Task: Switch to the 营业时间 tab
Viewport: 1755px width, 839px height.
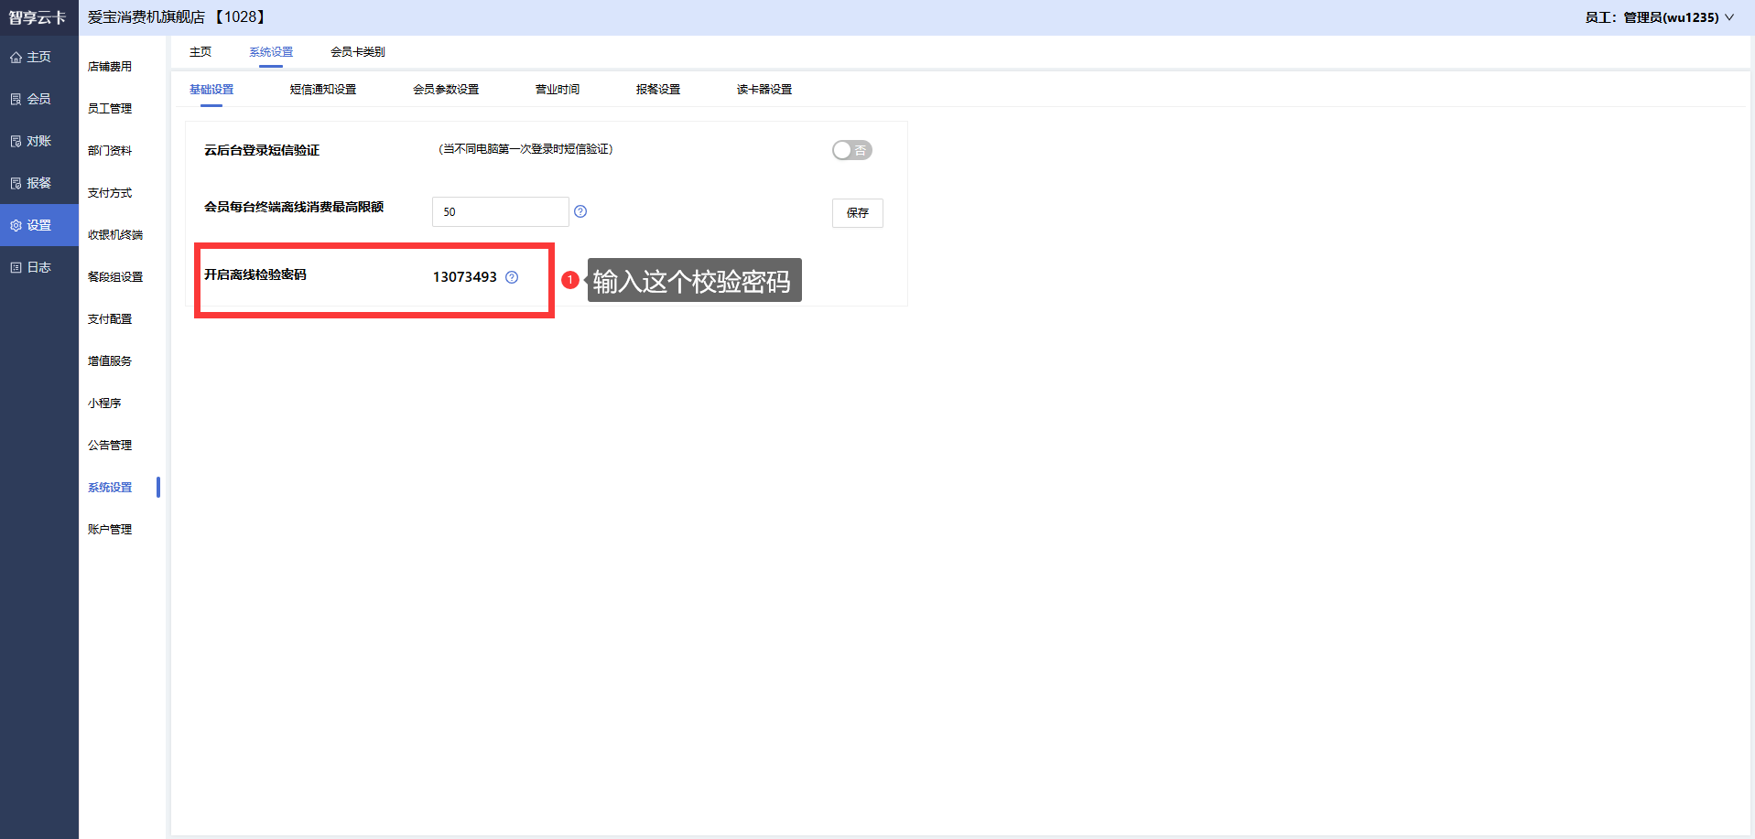Action: (557, 90)
